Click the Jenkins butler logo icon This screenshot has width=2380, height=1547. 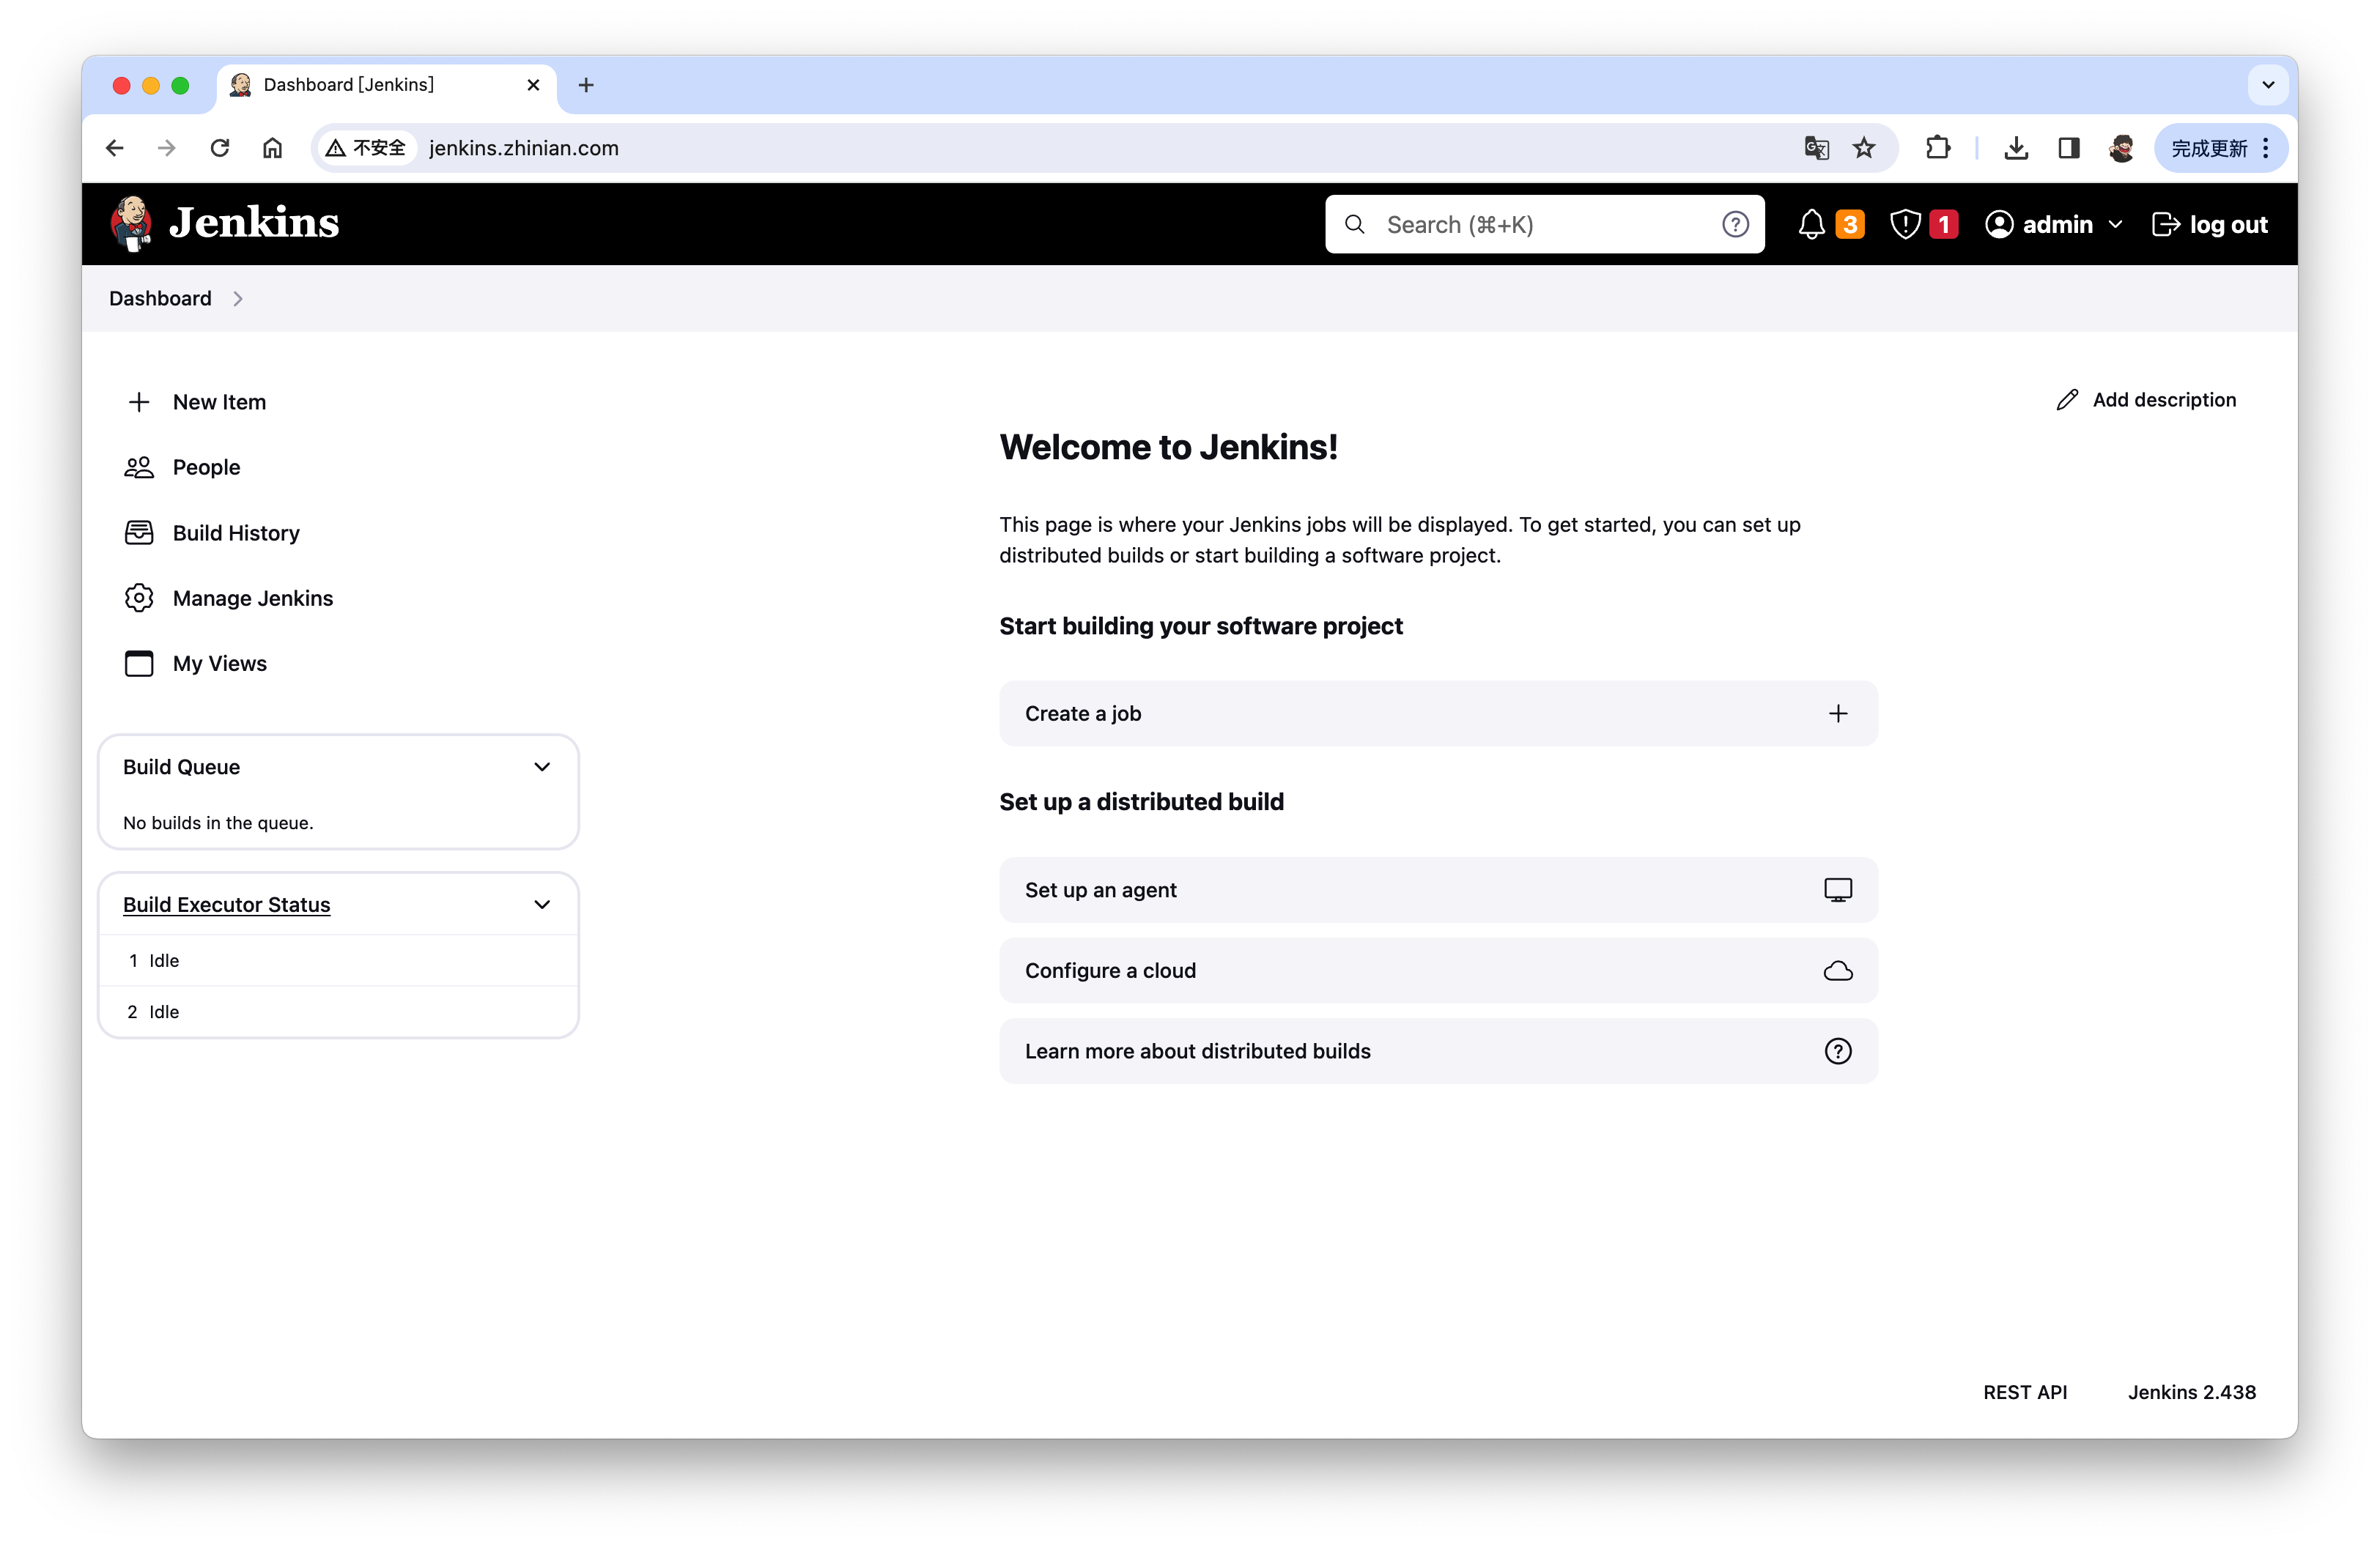tap(131, 223)
